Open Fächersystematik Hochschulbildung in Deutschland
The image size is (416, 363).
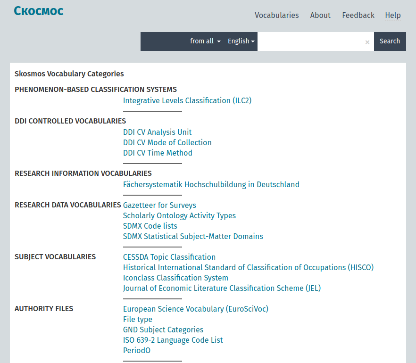(211, 184)
